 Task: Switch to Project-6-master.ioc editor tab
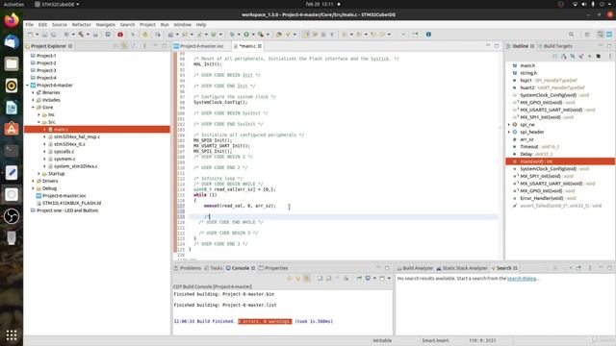click(199, 46)
